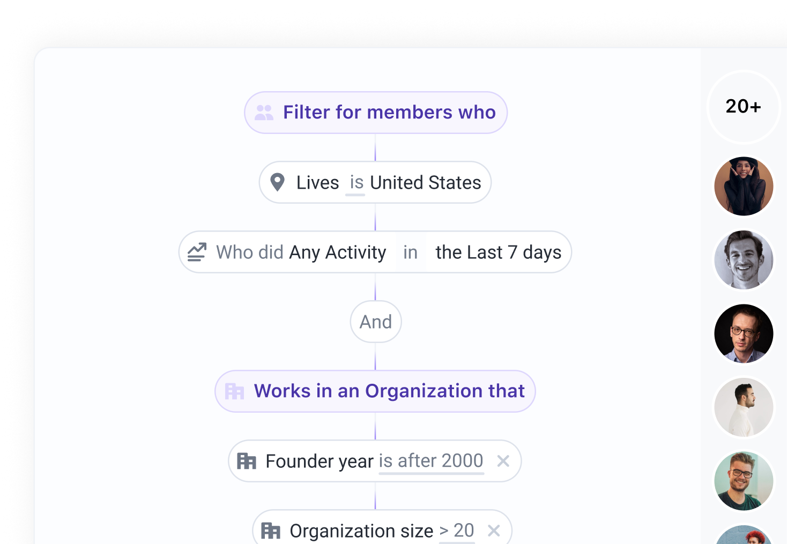Click the members icon in the filter header
Screen dimensions: 787x544
coord(264,113)
